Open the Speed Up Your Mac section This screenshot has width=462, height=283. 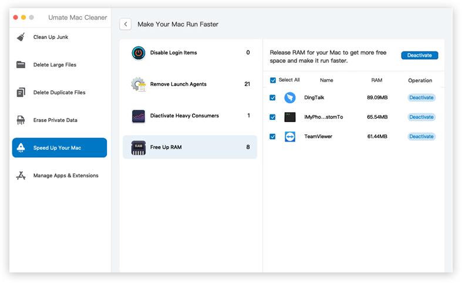tap(59, 148)
